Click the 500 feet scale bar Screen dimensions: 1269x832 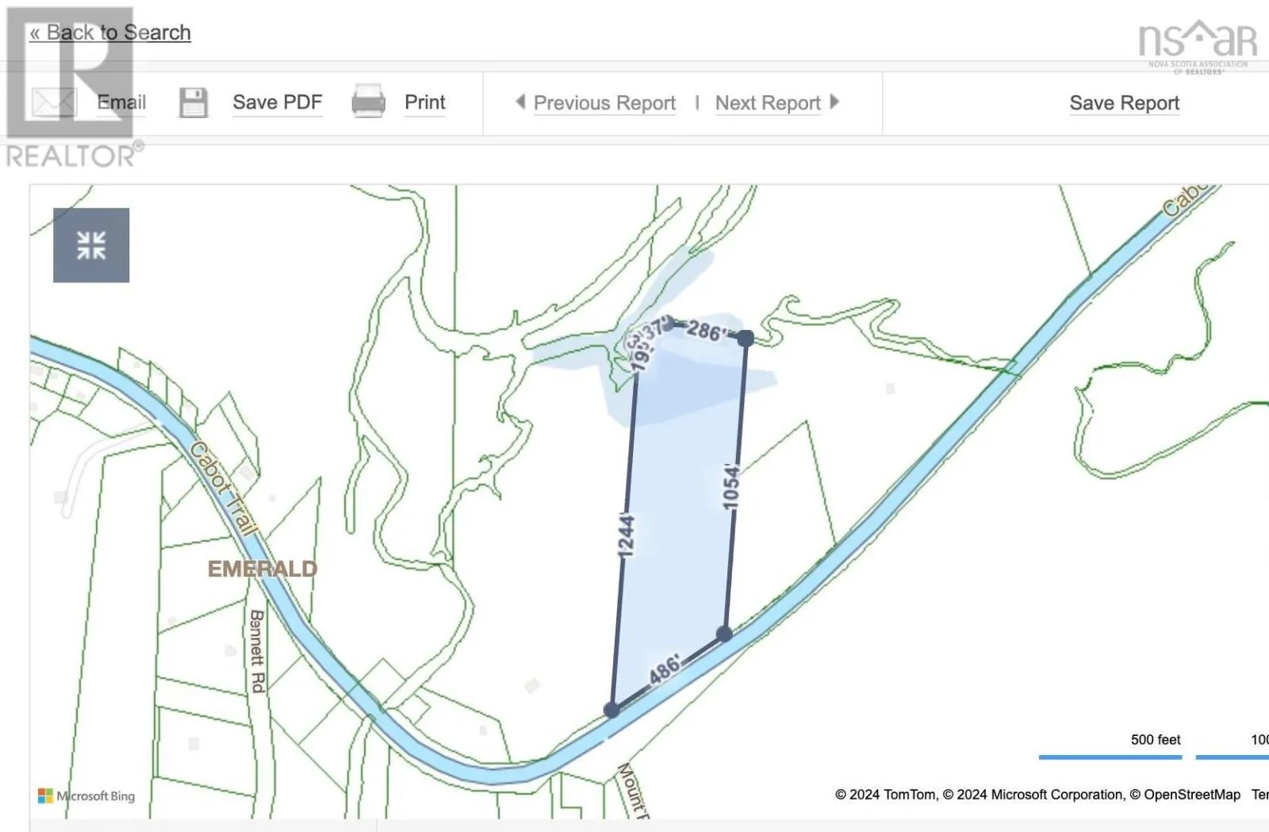(1110, 756)
